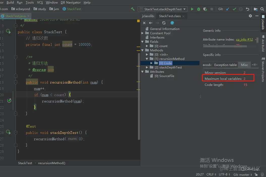Run class StackTest gutter icon
The image size is (266, 177).
(8, 31)
